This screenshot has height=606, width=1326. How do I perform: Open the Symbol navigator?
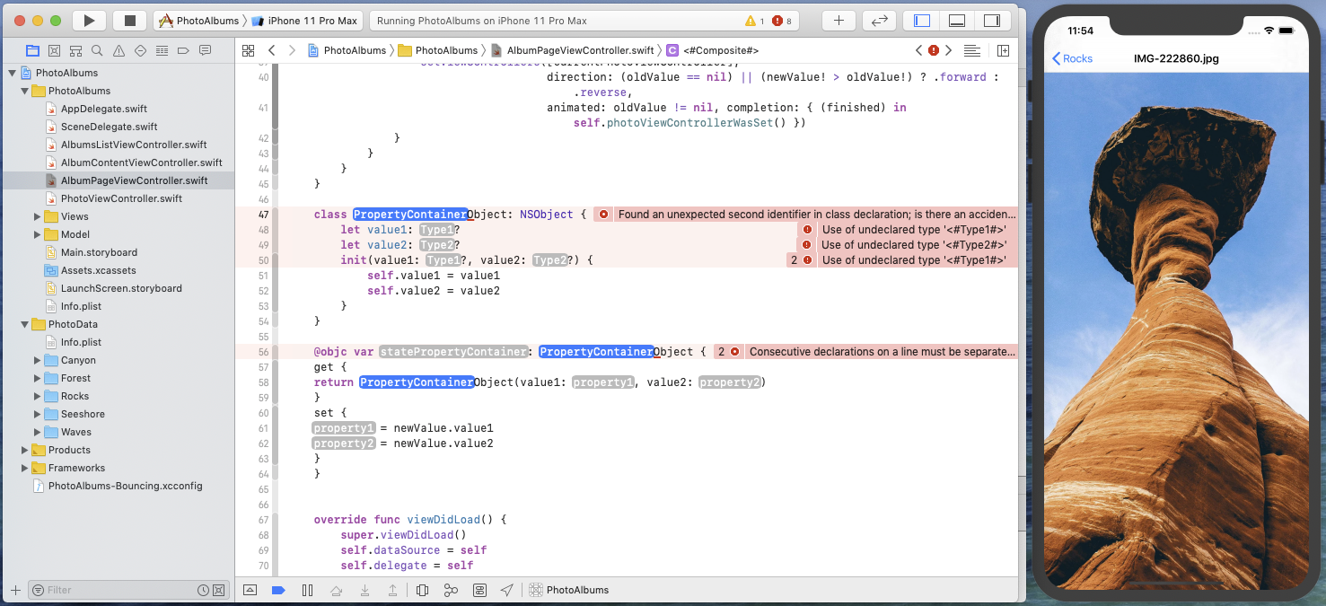pos(76,50)
